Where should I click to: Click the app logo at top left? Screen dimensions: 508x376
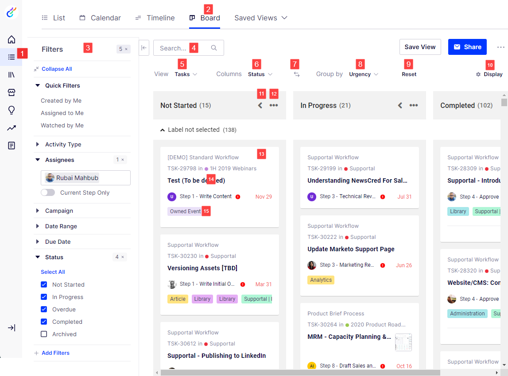(12, 12)
